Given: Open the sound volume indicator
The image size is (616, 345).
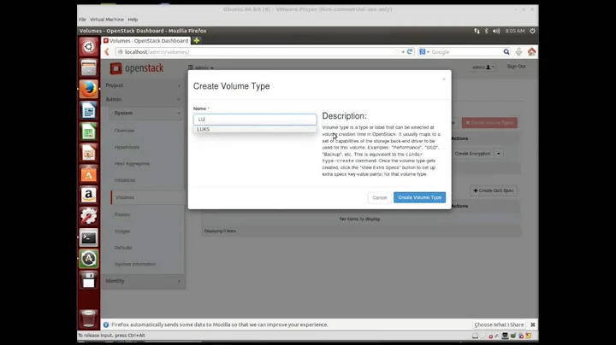Looking at the screenshot, I should click(x=496, y=31).
